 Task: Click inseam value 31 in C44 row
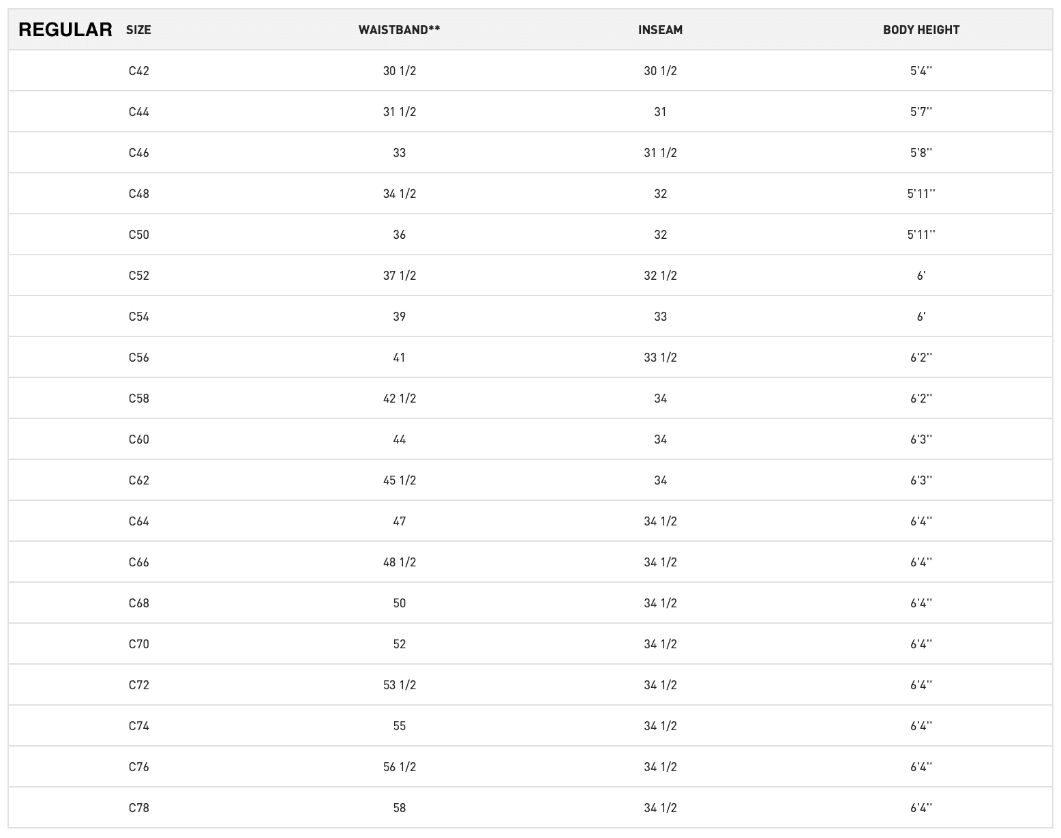[x=660, y=112]
